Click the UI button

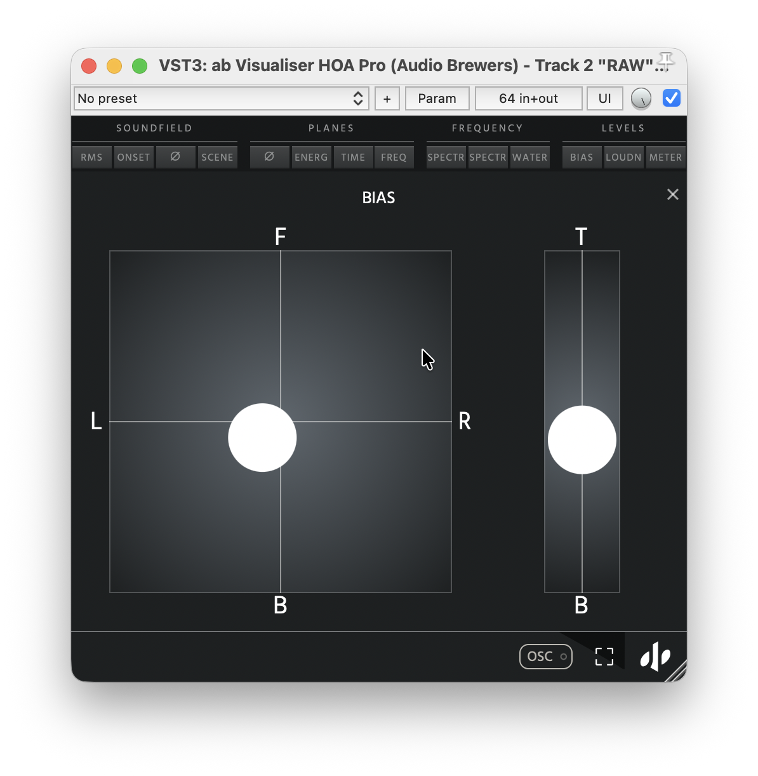(605, 98)
